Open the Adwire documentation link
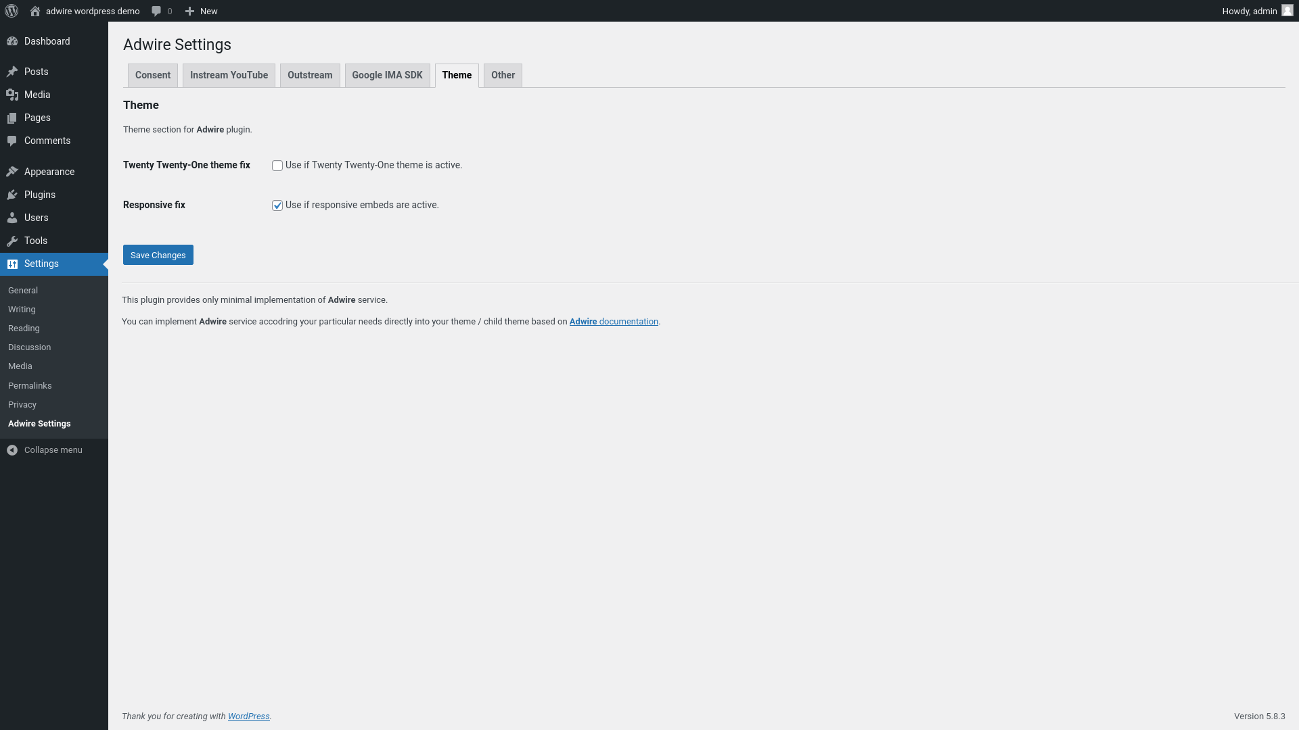This screenshot has width=1299, height=730. (x=614, y=322)
